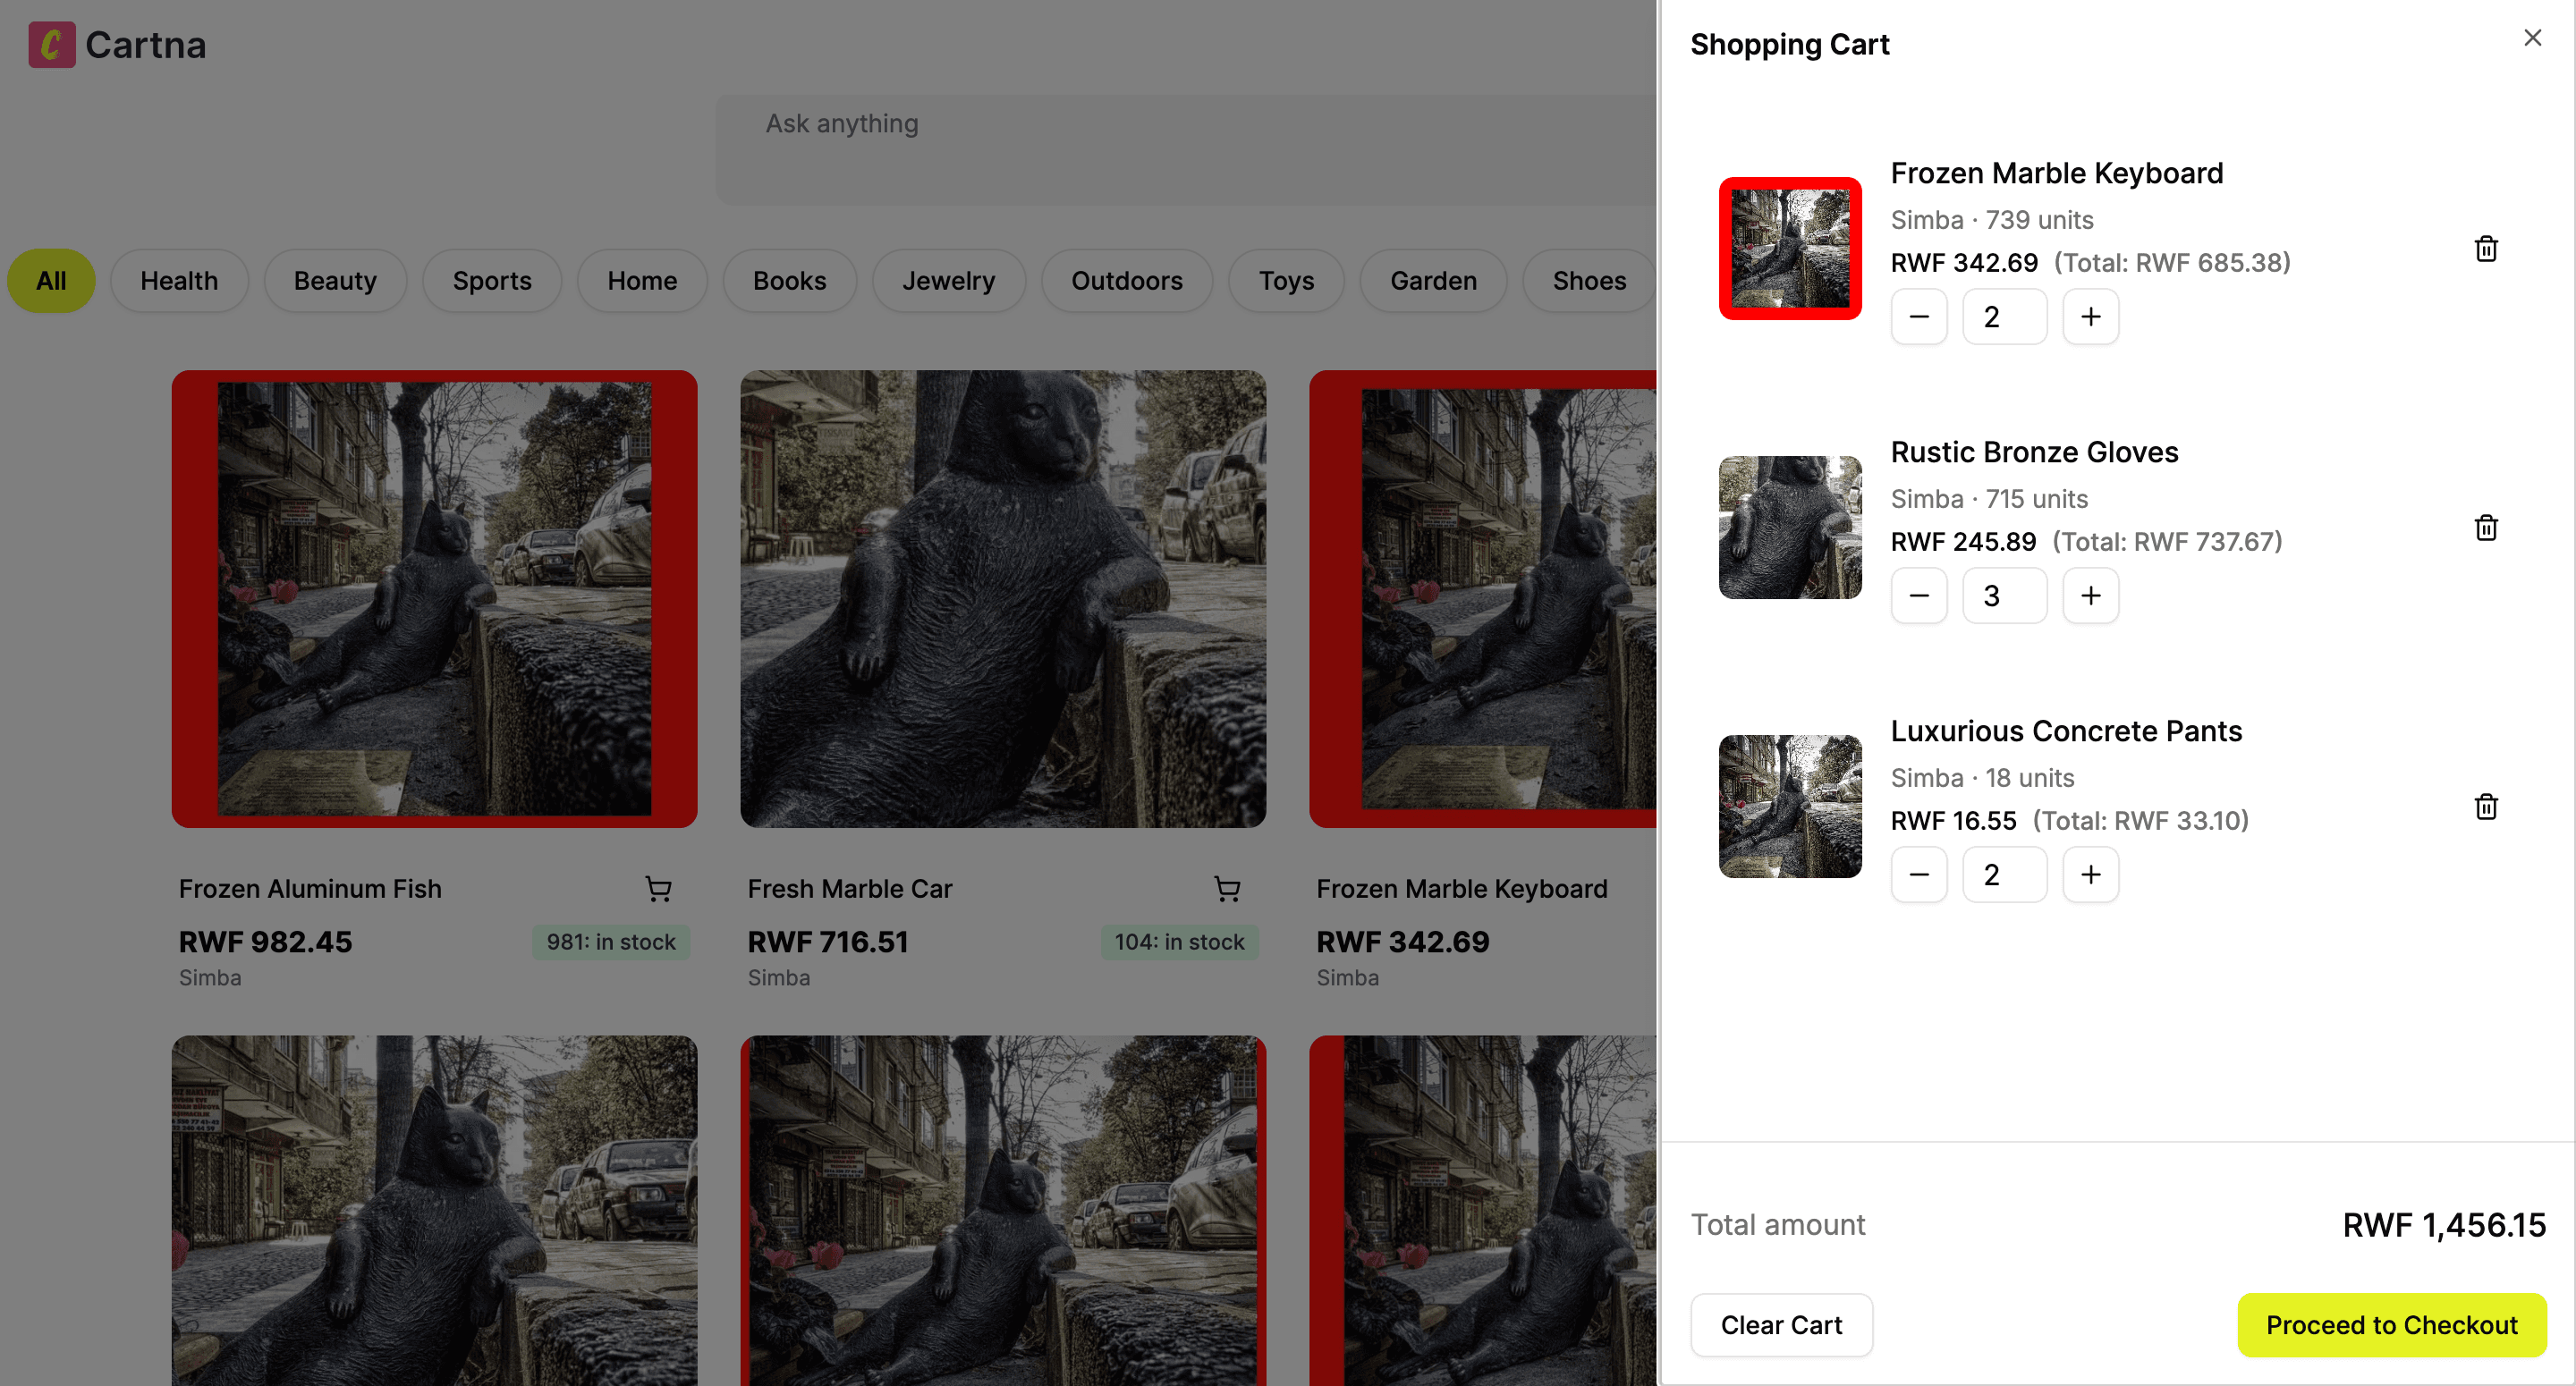Edit Rustic Bronze Gloves quantity field

pos(2003,596)
